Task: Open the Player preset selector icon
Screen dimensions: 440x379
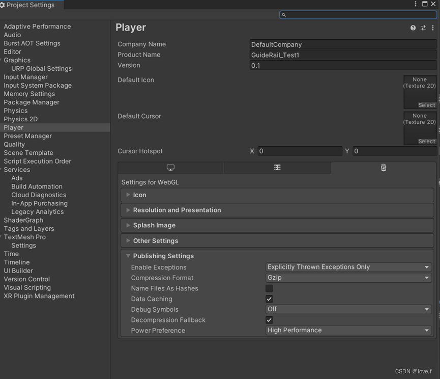Action: click(423, 28)
